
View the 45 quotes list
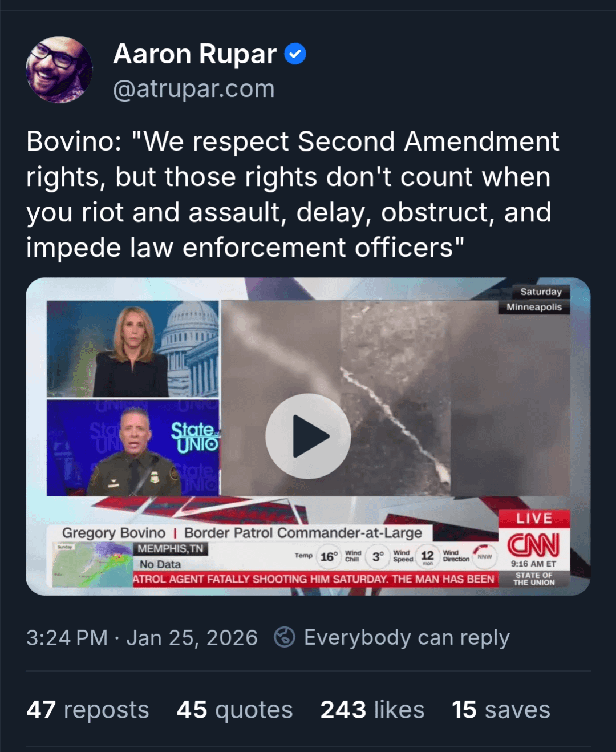[234, 710]
